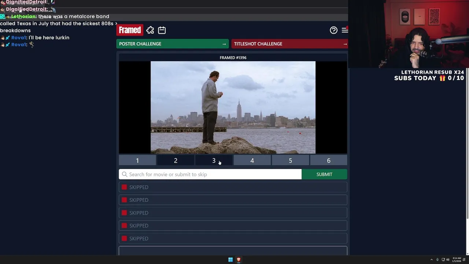Open the puzzle piece games icon
This screenshot has height=264, width=469.
[150, 30]
